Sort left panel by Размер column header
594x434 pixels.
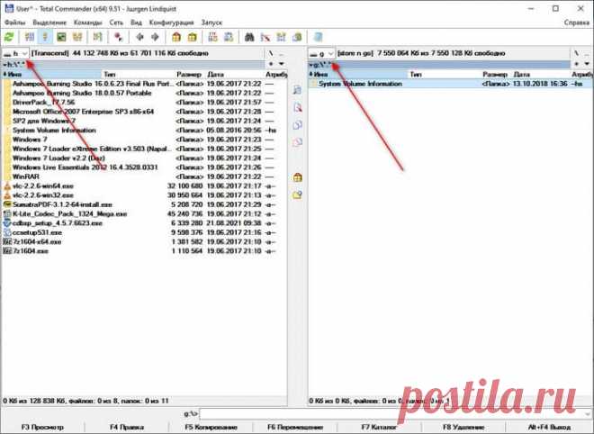point(189,75)
